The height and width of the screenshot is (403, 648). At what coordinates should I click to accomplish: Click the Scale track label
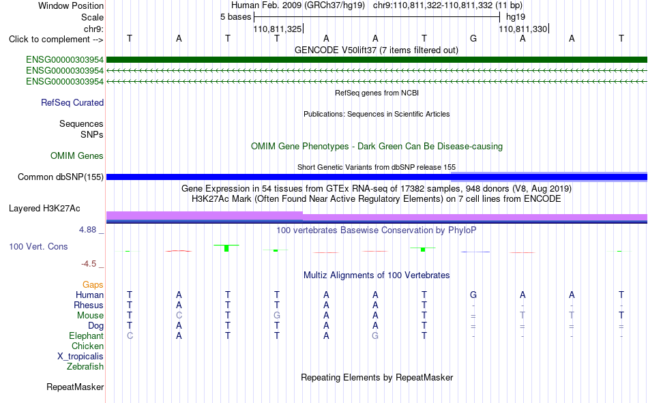pyautogui.click(x=92, y=17)
